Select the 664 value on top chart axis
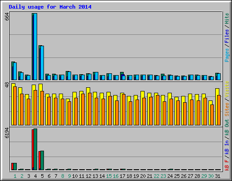The height and width of the screenshot is (181, 232). (x=7, y=17)
